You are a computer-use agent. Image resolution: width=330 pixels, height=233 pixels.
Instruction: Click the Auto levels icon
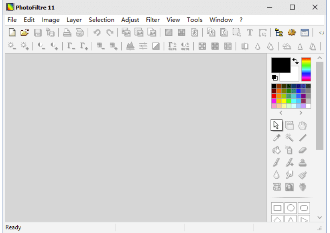coord(172,46)
